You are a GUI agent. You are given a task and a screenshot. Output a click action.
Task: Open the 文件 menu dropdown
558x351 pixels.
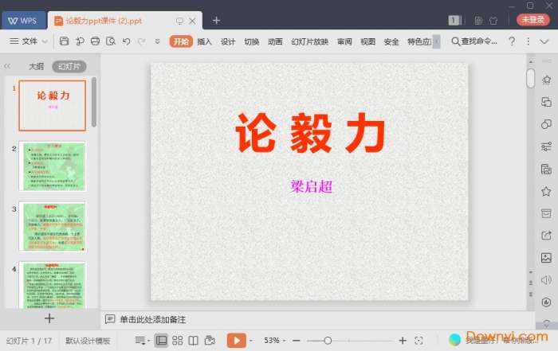click(29, 41)
